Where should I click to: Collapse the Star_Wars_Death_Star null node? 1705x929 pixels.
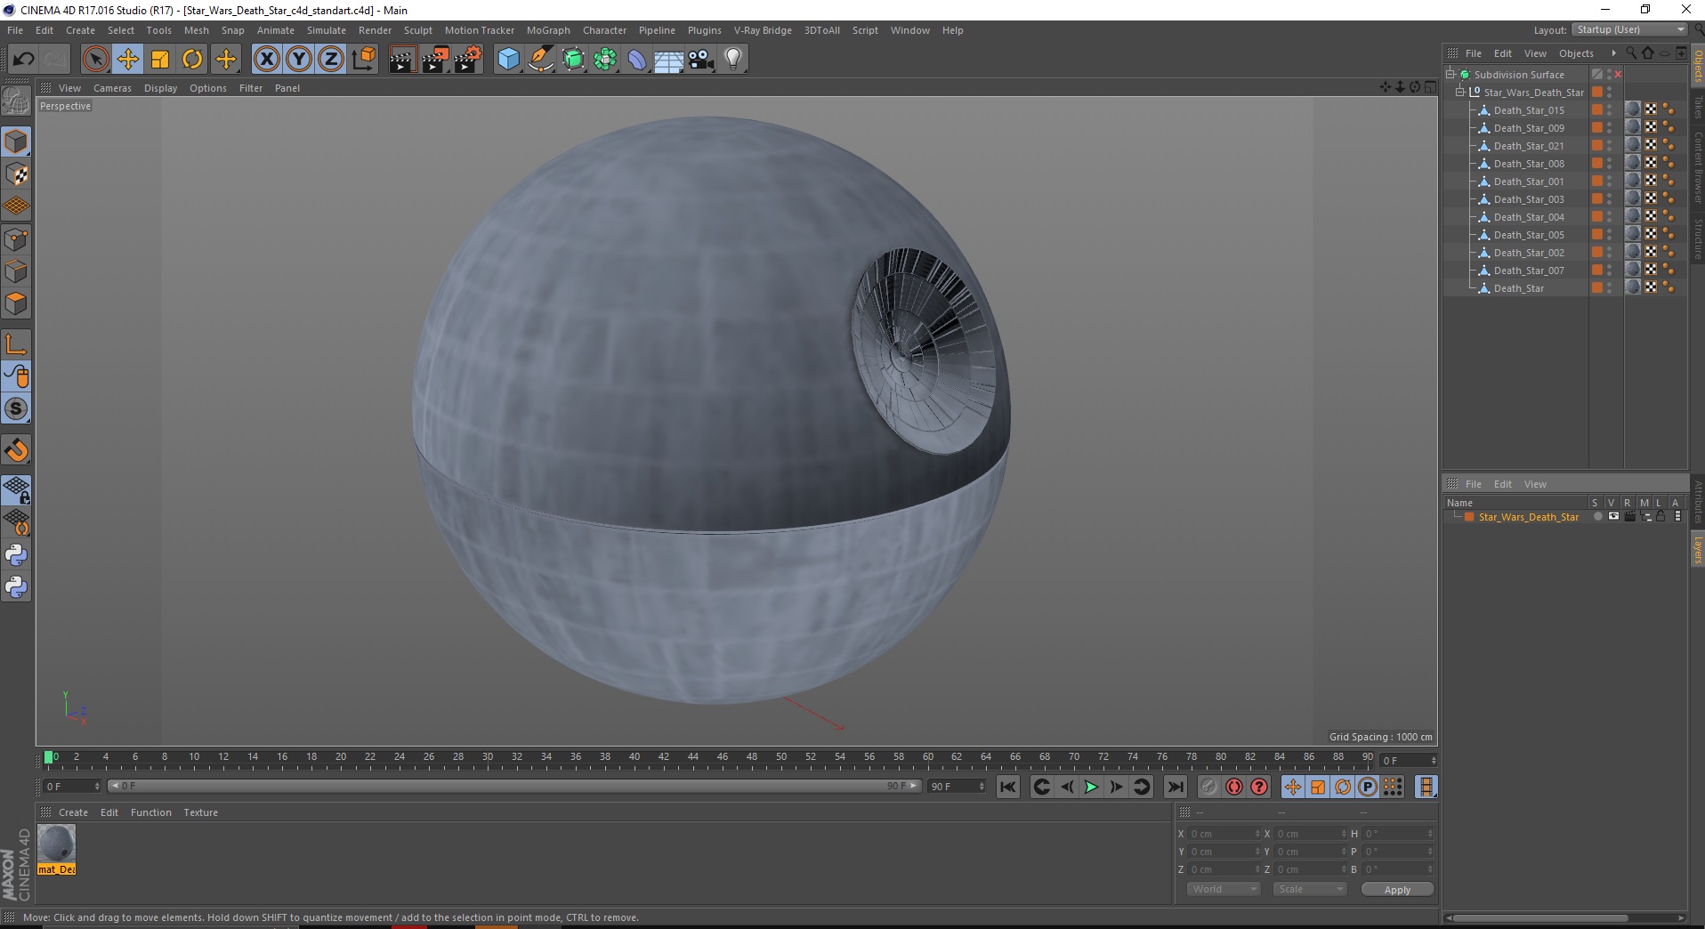1460,93
